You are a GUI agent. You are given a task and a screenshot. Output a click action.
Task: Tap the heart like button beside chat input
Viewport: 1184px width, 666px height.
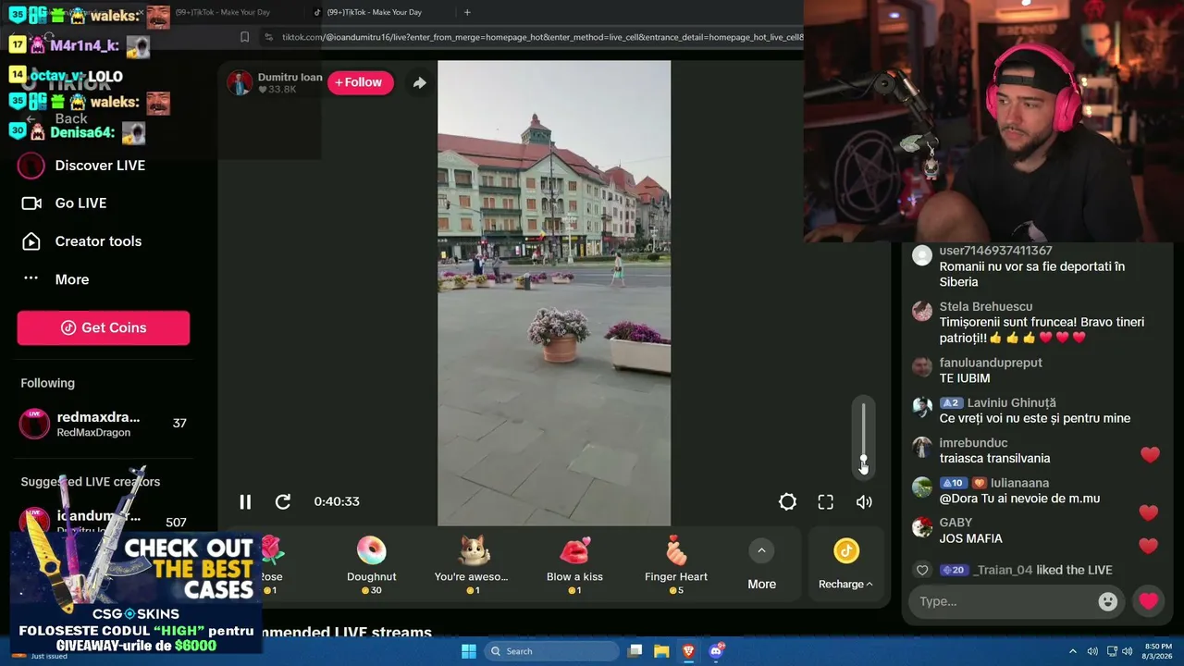[x=1149, y=601]
